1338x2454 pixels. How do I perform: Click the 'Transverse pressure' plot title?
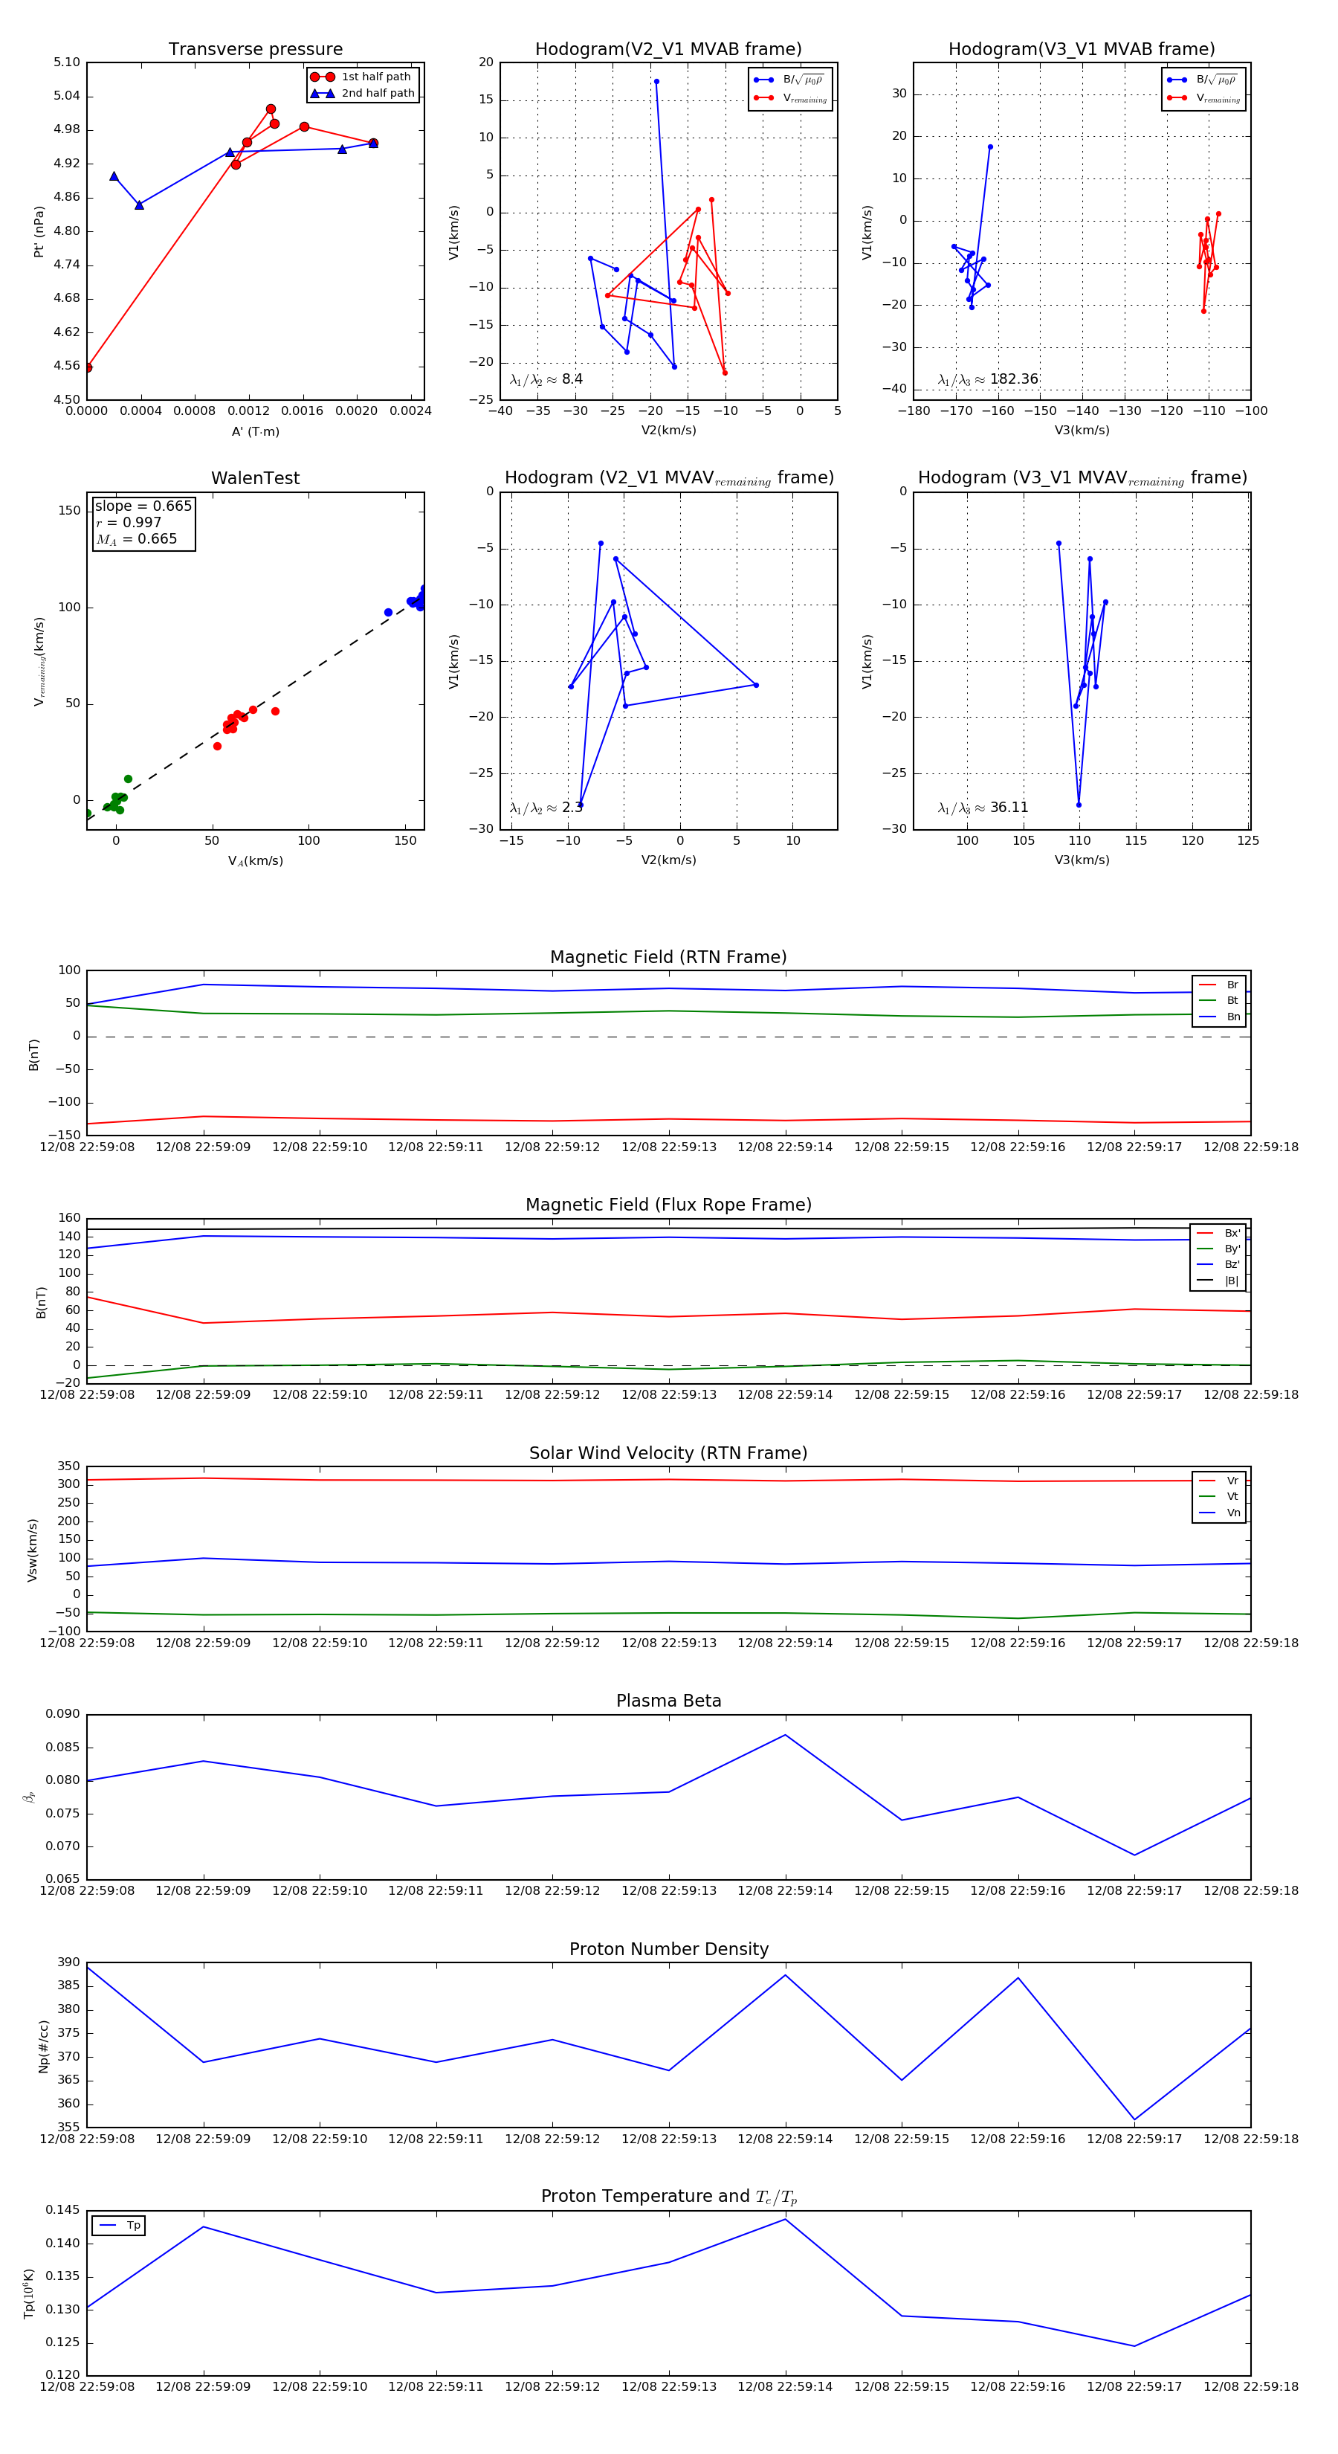(255, 50)
